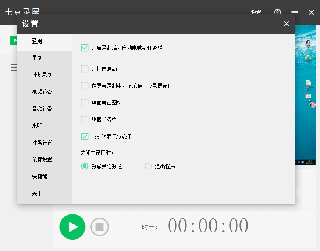Open help question mark icon in main window

click(x=278, y=11)
